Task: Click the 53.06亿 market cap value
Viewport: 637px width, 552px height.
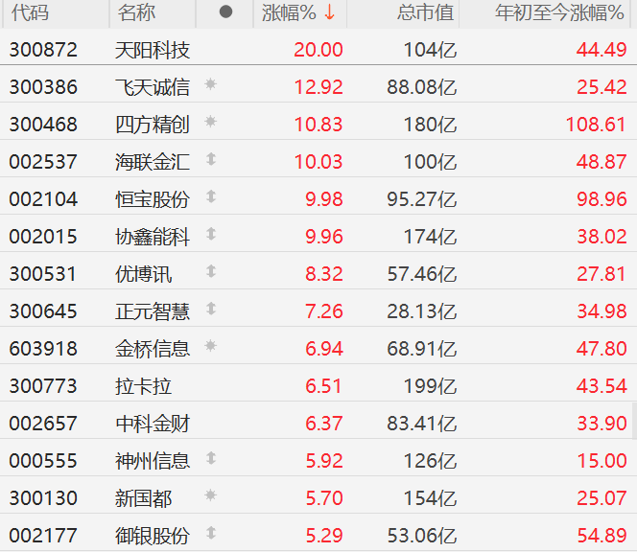Action: [x=422, y=536]
